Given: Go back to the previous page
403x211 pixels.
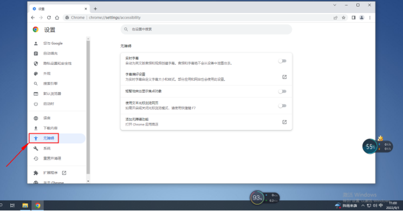Looking at the screenshot, I should point(33,17).
